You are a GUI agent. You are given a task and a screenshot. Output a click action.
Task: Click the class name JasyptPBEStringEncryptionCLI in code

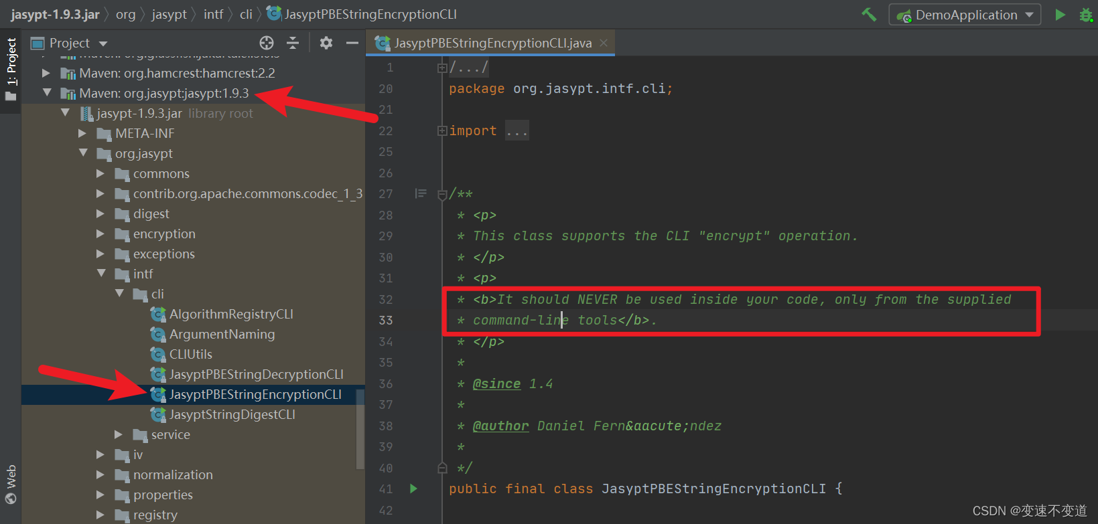tap(713, 489)
